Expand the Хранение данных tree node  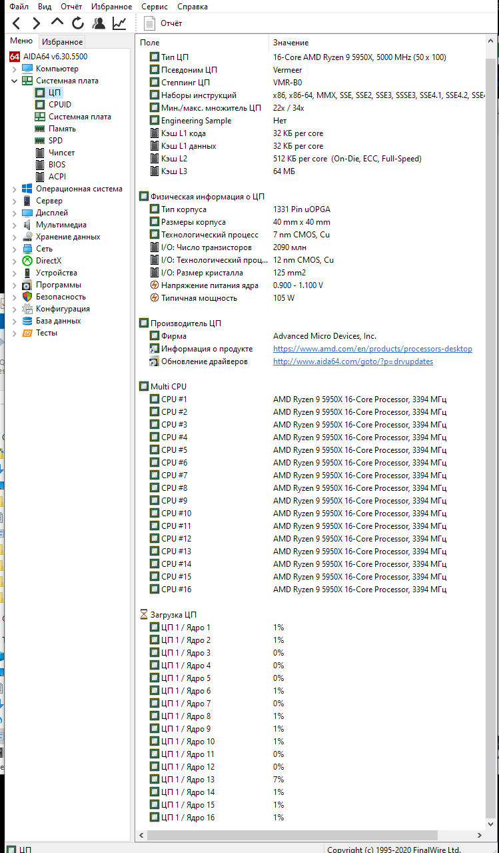(15, 237)
